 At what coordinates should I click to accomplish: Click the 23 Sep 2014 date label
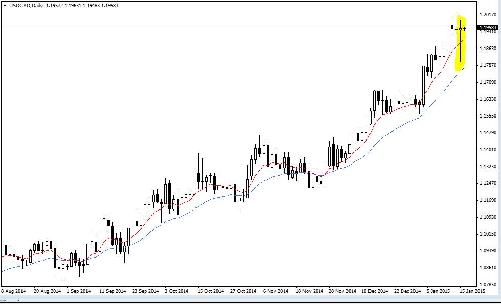pyautogui.click(x=145, y=291)
